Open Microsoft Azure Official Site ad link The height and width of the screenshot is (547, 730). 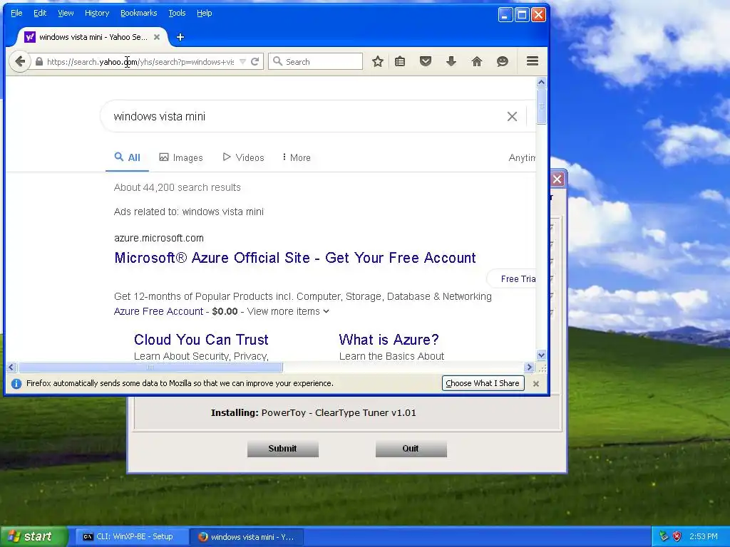click(295, 258)
